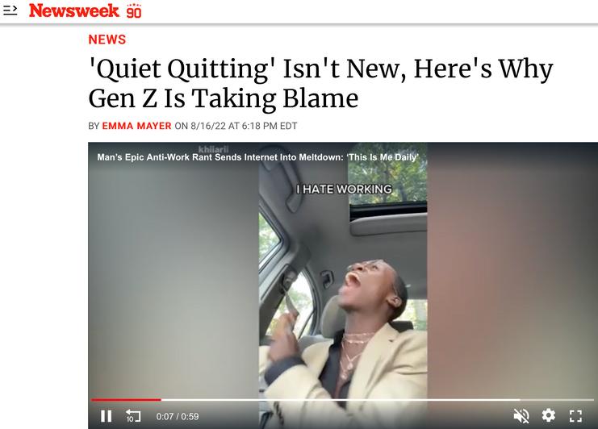The height and width of the screenshot is (429, 598).
Task: Open the hamburger navigation menu
Action: 10,10
